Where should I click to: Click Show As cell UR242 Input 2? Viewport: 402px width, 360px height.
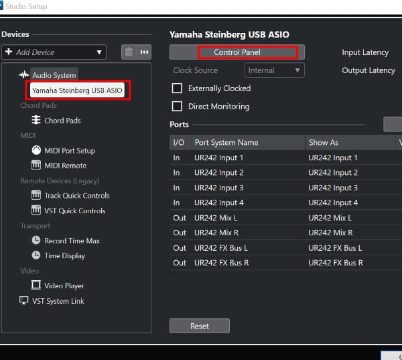[333, 172]
